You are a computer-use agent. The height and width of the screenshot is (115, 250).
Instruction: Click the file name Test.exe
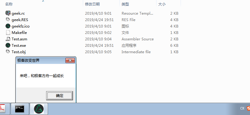[x=19, y=46]
